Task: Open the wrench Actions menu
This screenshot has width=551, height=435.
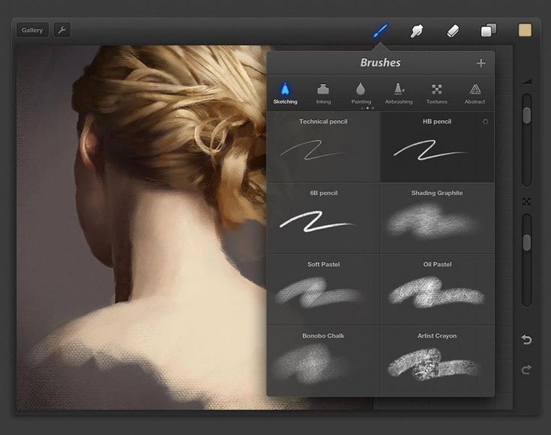Action: pyautogui.click(x=61, y=30)
